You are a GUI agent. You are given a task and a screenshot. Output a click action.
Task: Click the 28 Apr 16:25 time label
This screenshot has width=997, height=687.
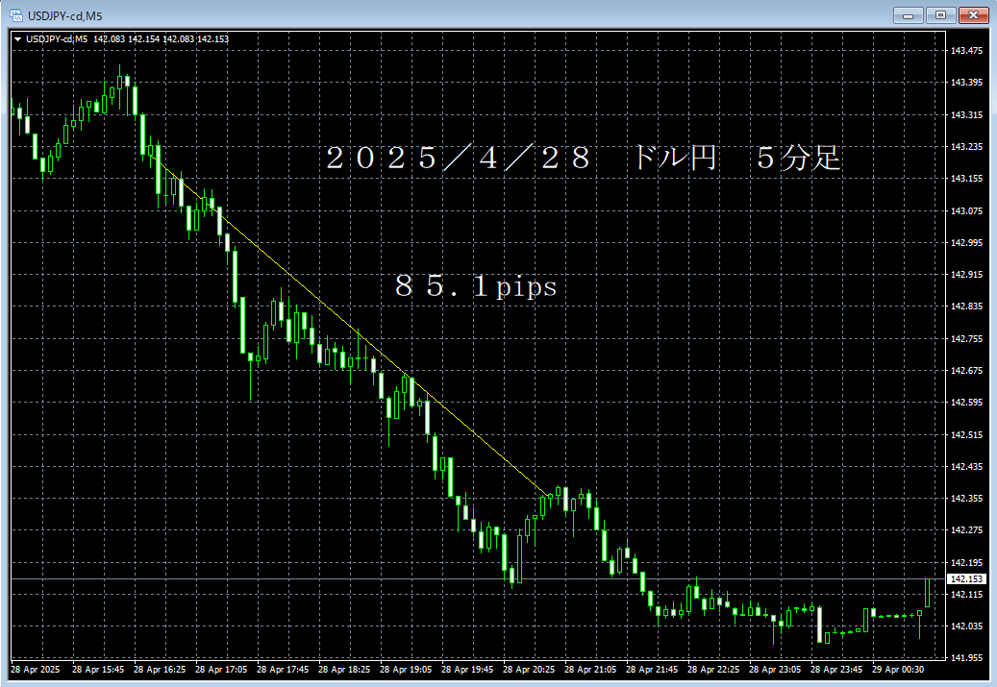click(160, 669)
